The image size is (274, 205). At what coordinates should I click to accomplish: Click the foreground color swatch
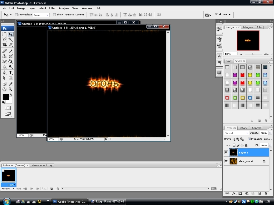coord(6,97)
